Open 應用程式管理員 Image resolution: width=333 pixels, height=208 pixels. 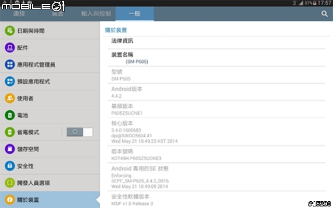(x=50, y=64)
